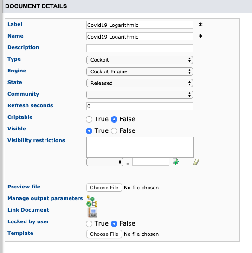Select False for Visible
Screen dimensions: 252x253
point(114,131)
